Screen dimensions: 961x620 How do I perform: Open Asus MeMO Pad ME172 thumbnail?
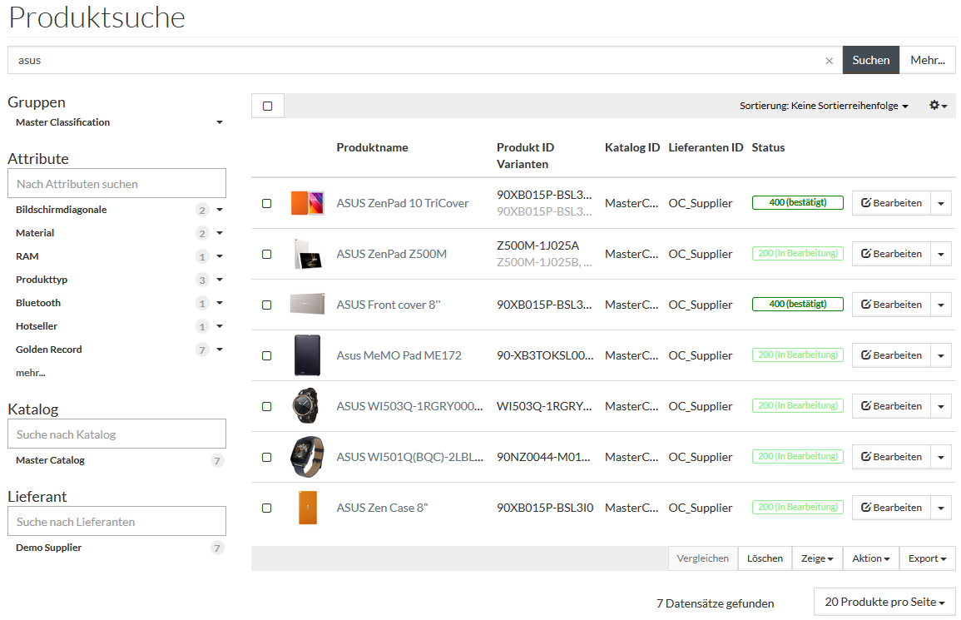(307, 355)
